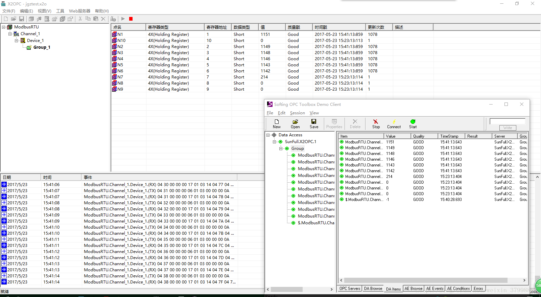Switch to the OPC Servers tab
This screenshot has width=541, height=297.
[350, 289]
